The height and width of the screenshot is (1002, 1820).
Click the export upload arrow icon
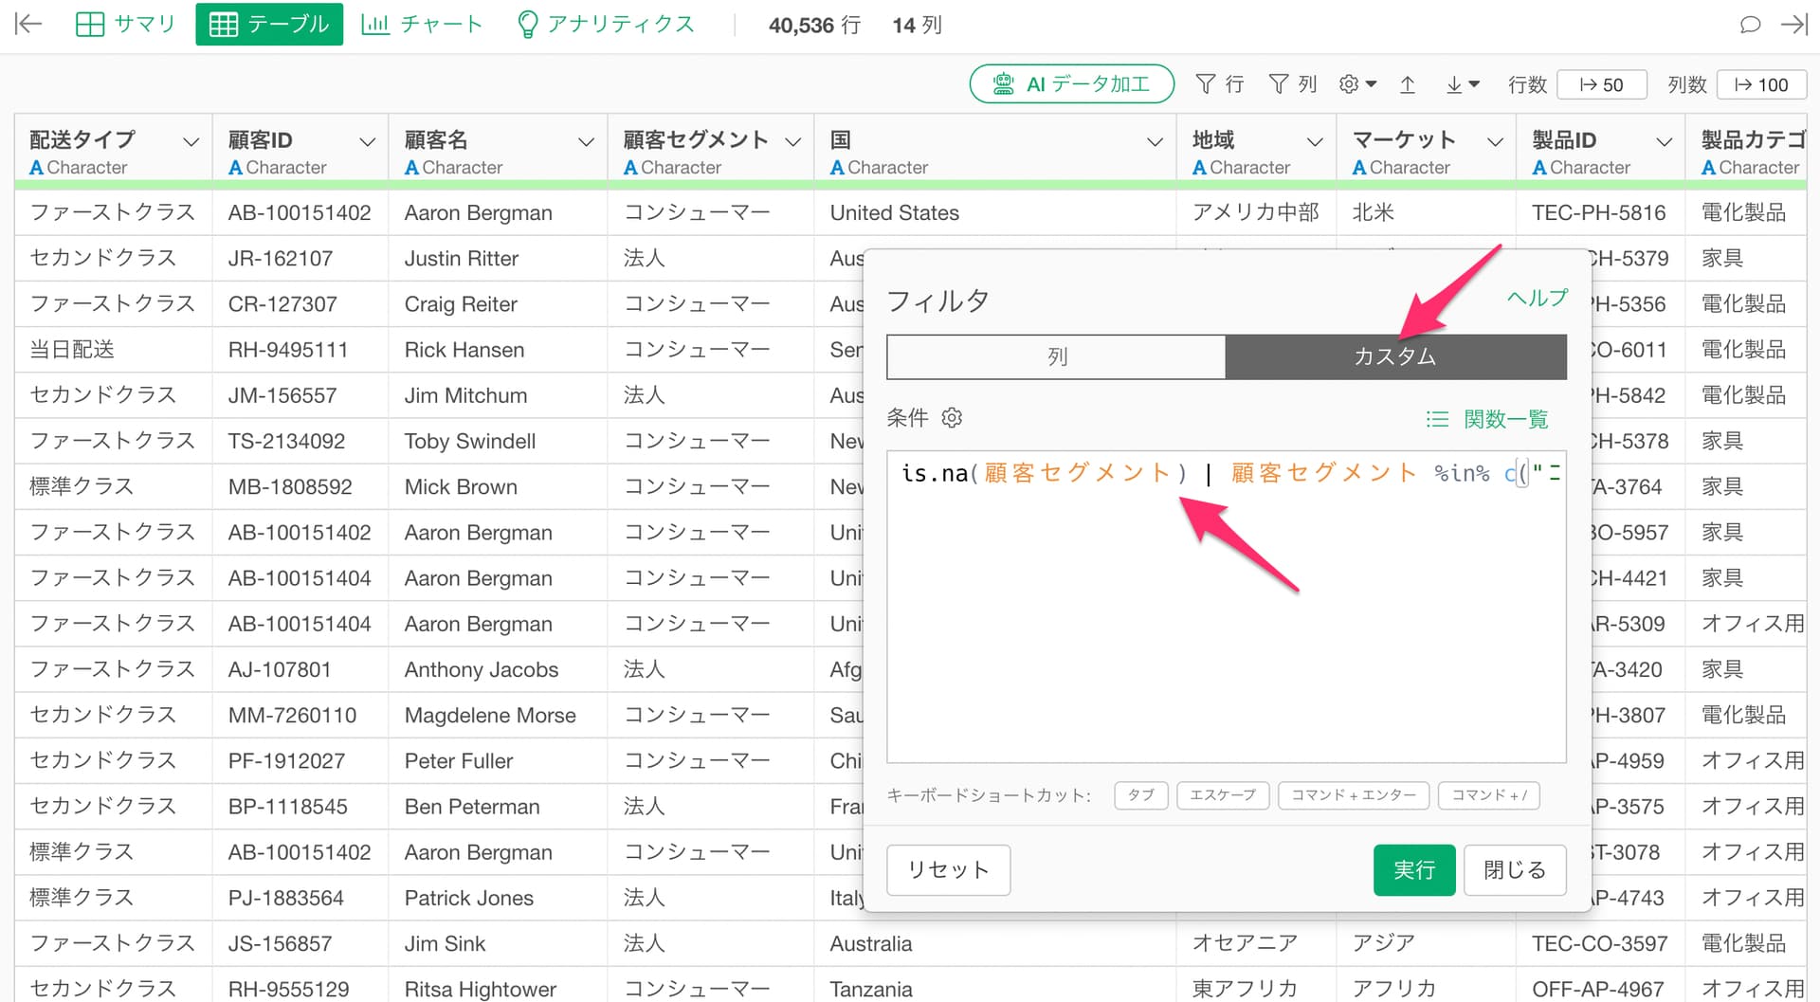click(1408, 84)
